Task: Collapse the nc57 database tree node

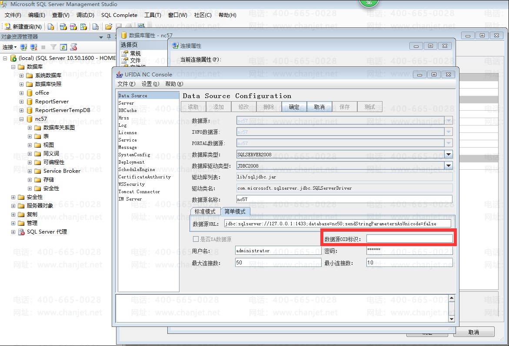Action: pyautogui.click(x=21, y=119)
